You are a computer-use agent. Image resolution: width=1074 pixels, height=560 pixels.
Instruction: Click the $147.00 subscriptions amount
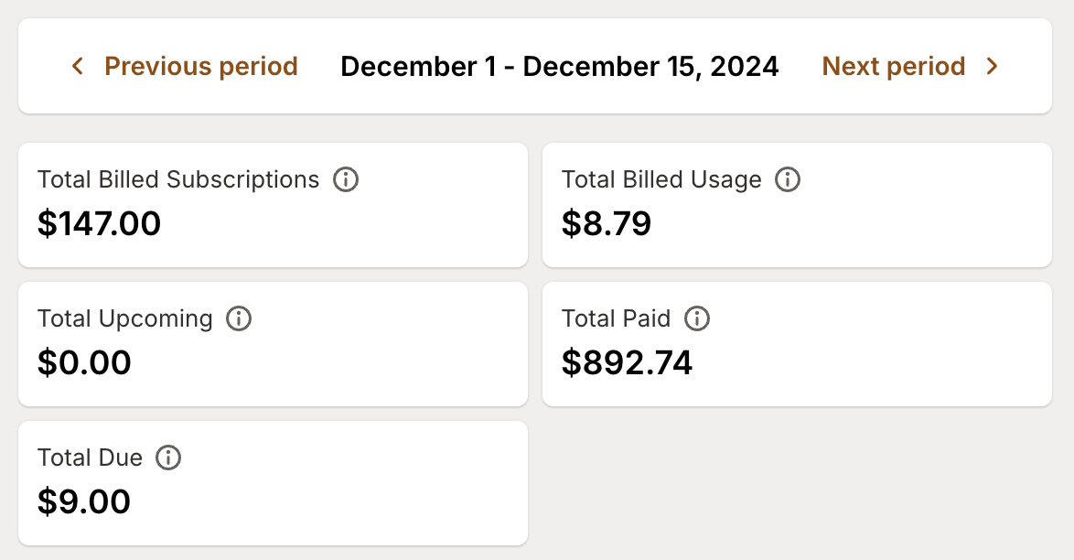[x=99, y=223]
